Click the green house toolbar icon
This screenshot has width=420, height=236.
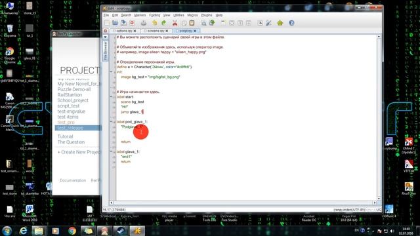tap(280, 23)
